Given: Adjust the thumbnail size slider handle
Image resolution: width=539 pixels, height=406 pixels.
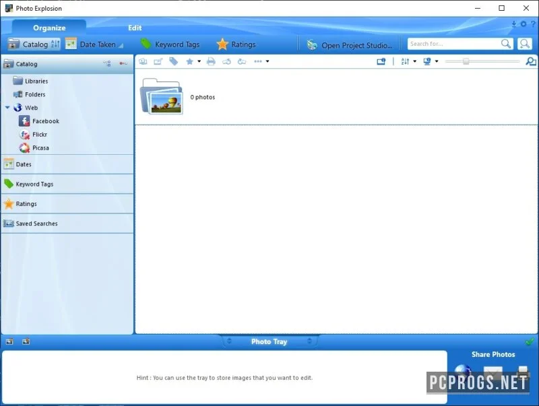Looking at the screenshot, I should click(x=466, y=61).
